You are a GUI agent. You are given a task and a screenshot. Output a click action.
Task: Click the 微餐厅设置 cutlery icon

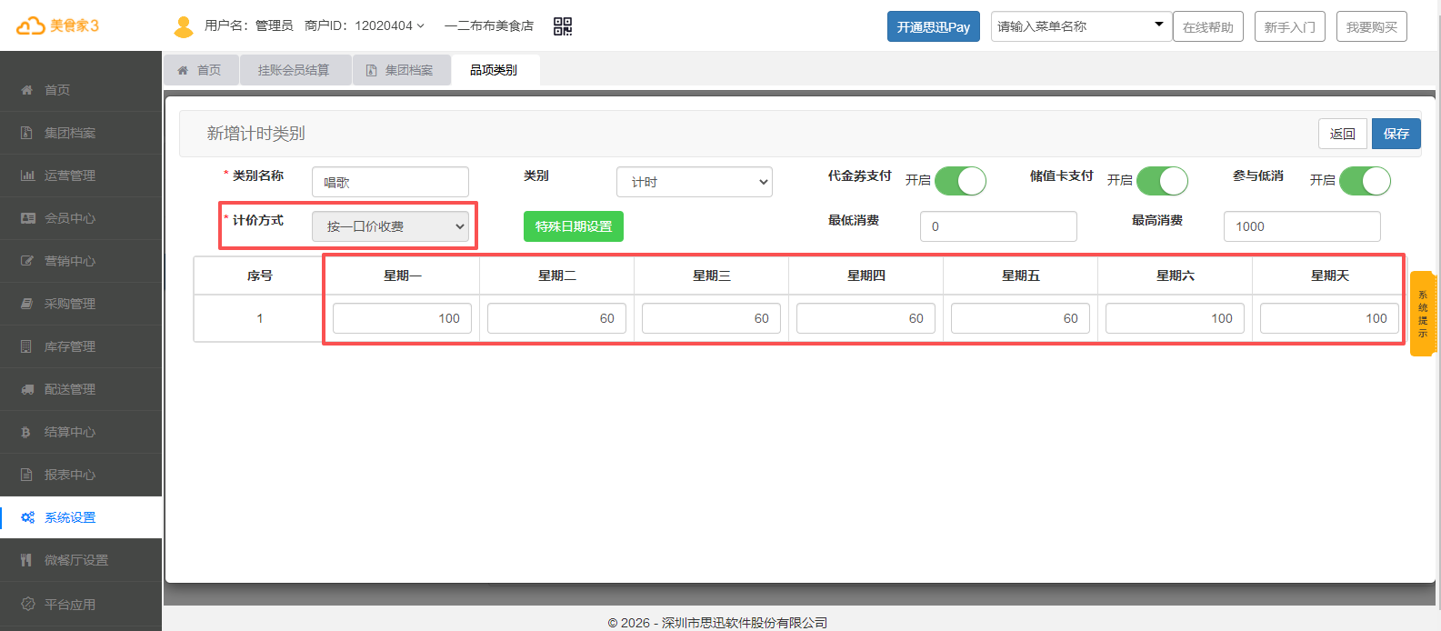point(26,560)
